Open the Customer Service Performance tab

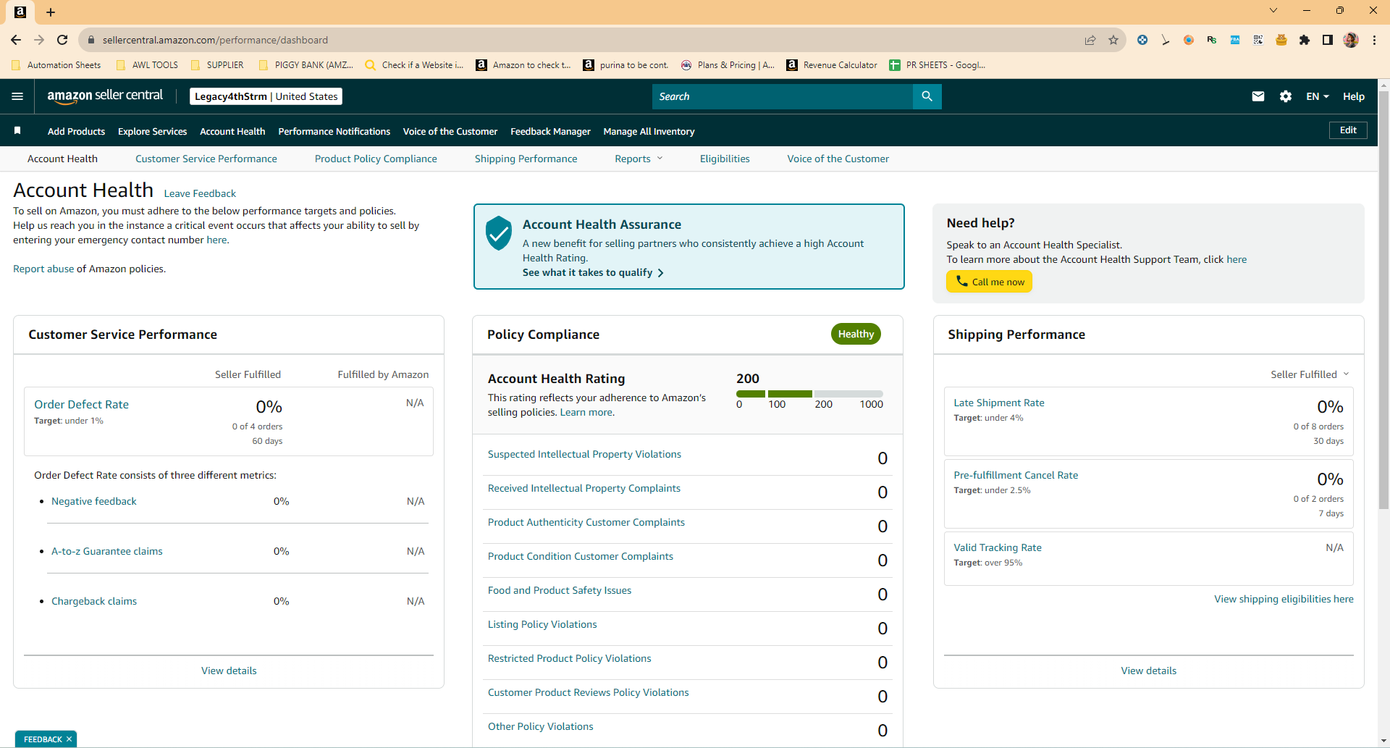(206, 159)
